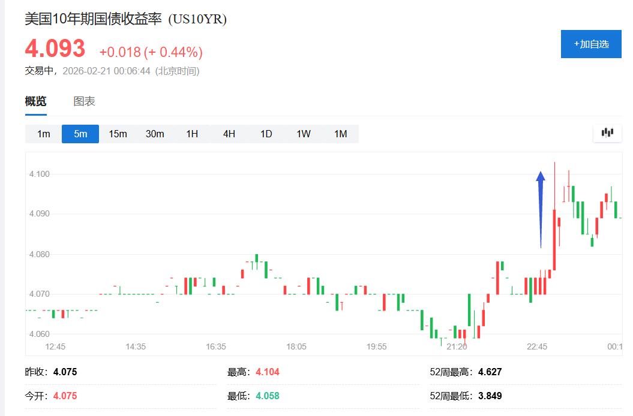
Task: Switch to the 1D daily chart
Action: click(266, 134)
